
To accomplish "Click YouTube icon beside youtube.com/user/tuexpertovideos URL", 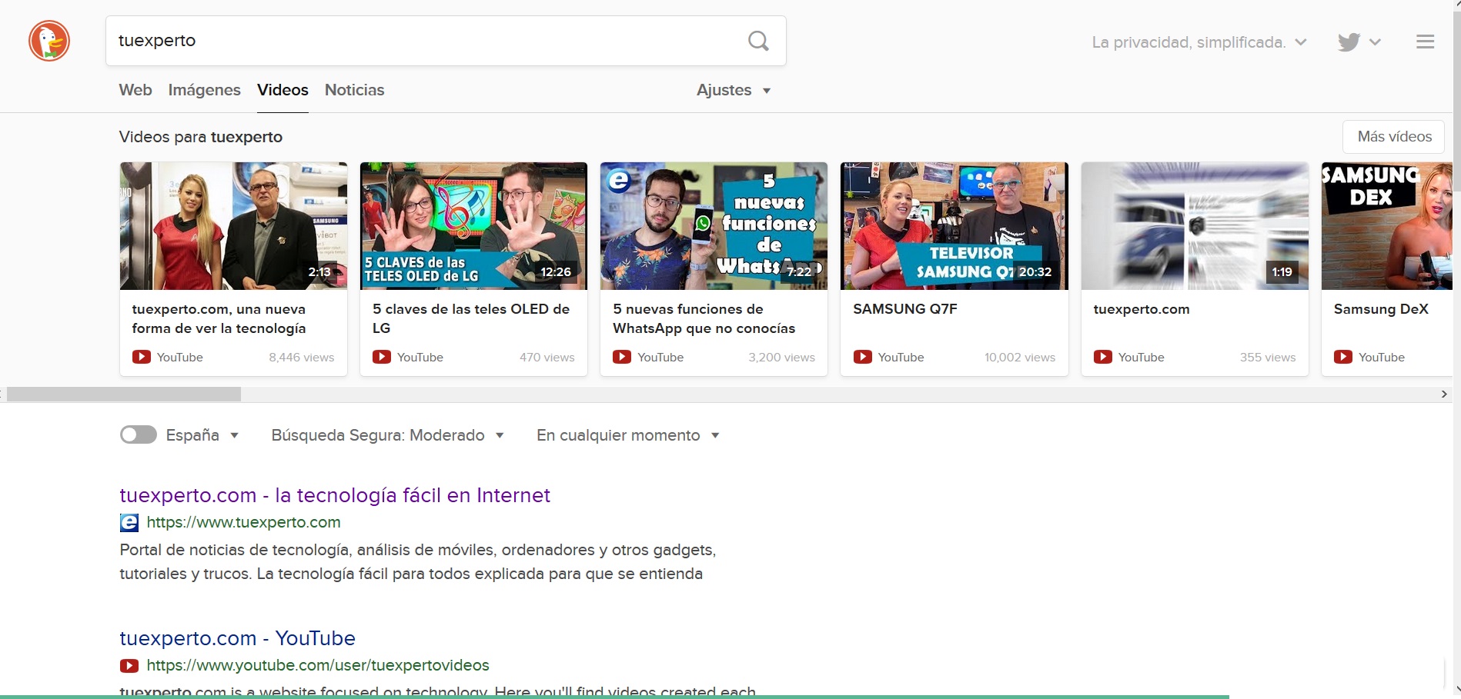I will pyautogui.click(x=129, y=666).
